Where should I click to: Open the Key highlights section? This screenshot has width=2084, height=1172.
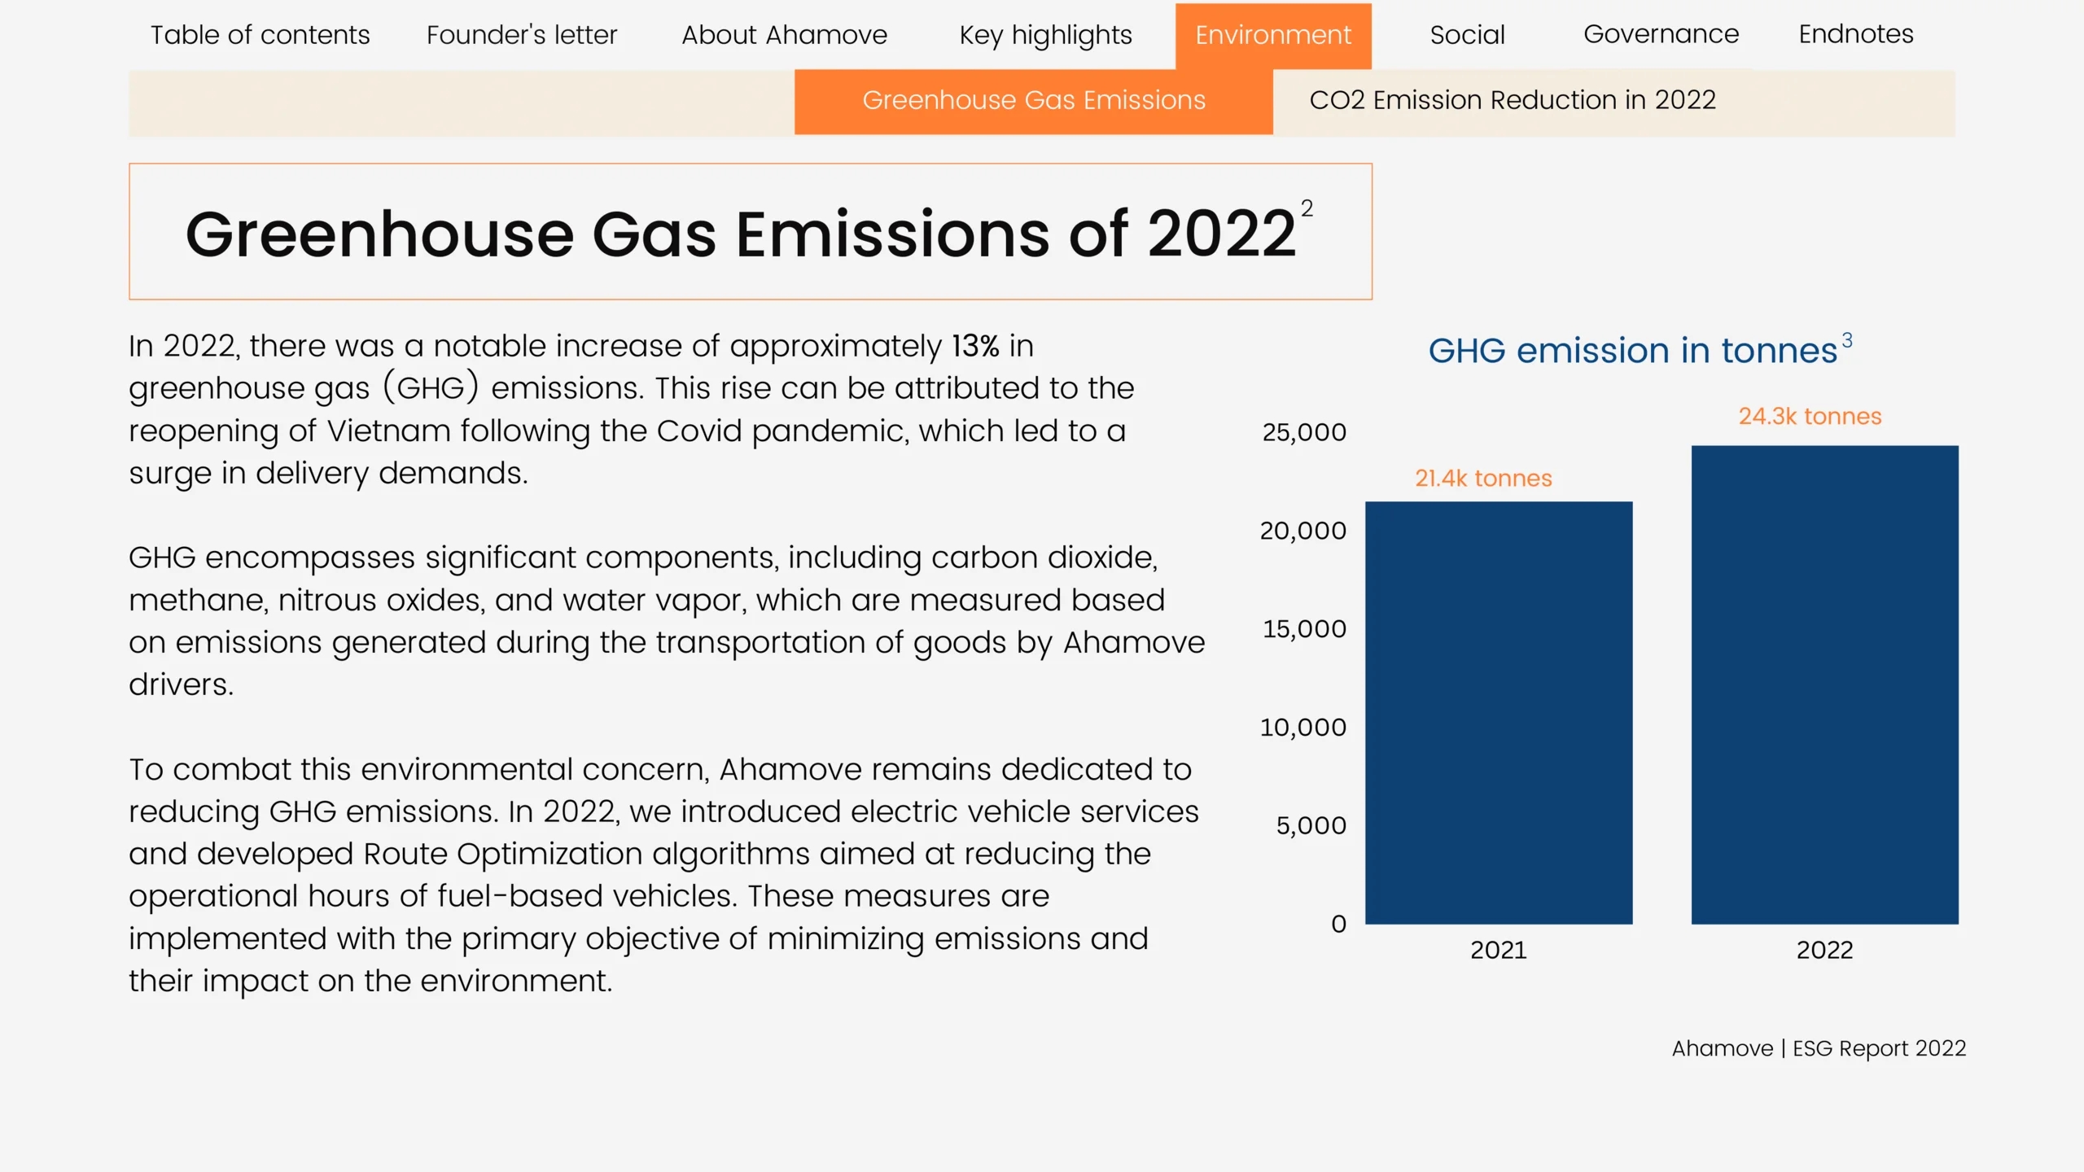[x=1045, y=34]
